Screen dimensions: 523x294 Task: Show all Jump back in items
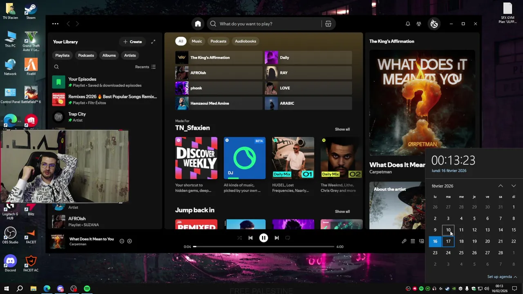(342, 212)
